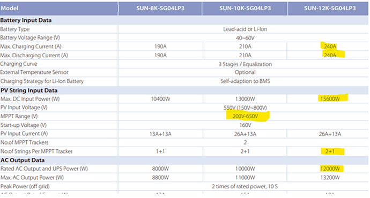Click the highlighted 2+1 in SUN-12K column

tap(330, 151)
